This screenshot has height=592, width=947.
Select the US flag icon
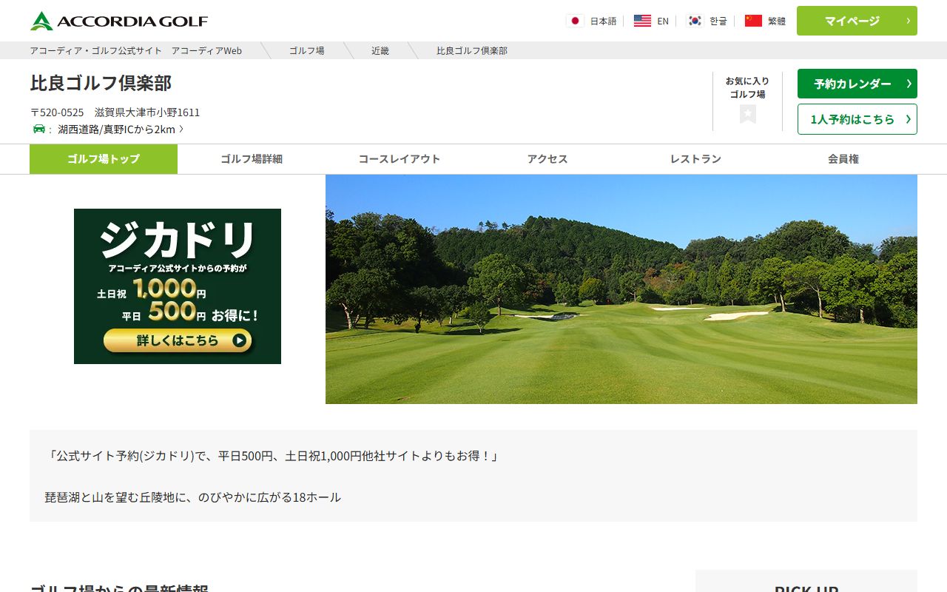642,21
